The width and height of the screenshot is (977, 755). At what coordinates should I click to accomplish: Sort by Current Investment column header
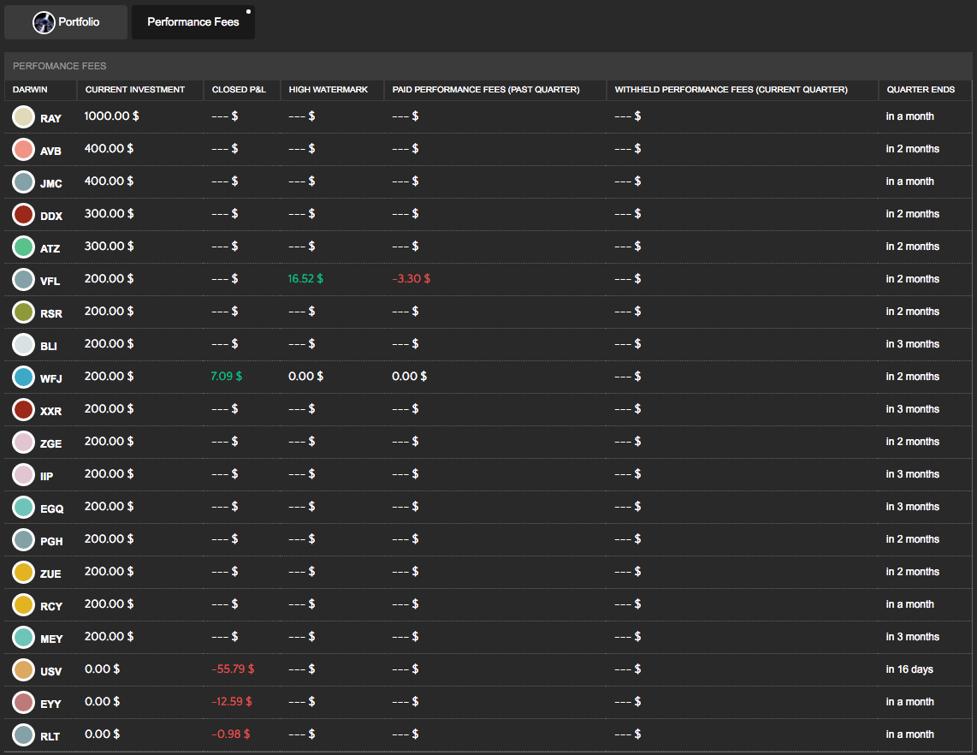[134, 90]
